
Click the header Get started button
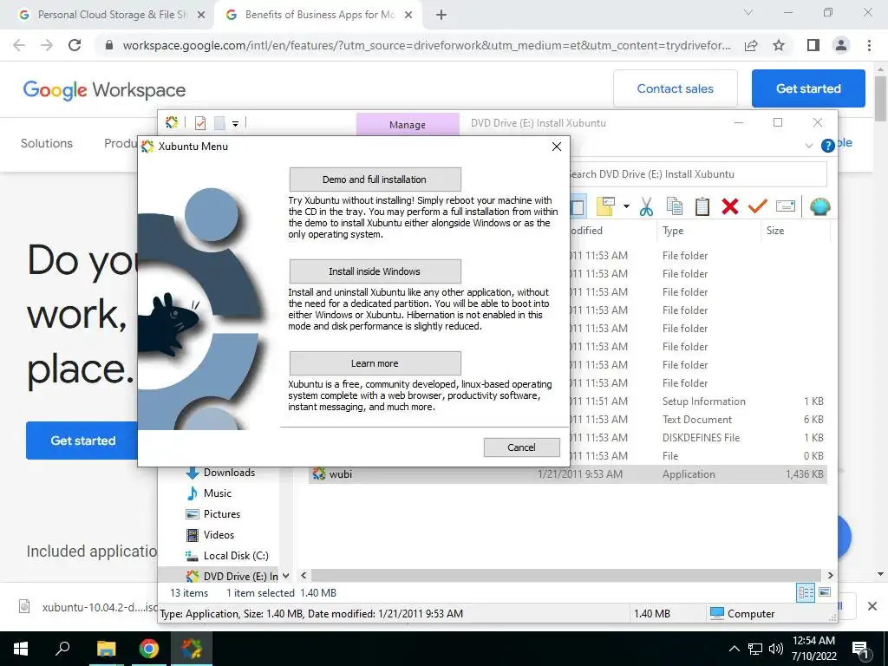coord(808,88)
